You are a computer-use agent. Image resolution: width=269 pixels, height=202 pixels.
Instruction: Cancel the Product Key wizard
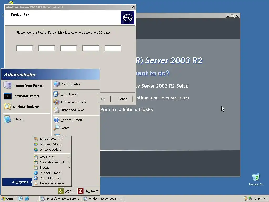pyautogui.click(x=123, y=99)
